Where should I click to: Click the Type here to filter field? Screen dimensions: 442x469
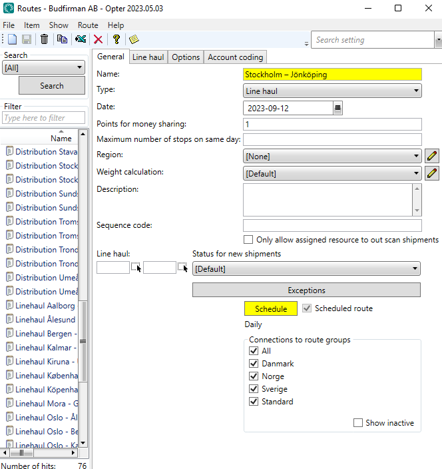[x=44, y=118]
